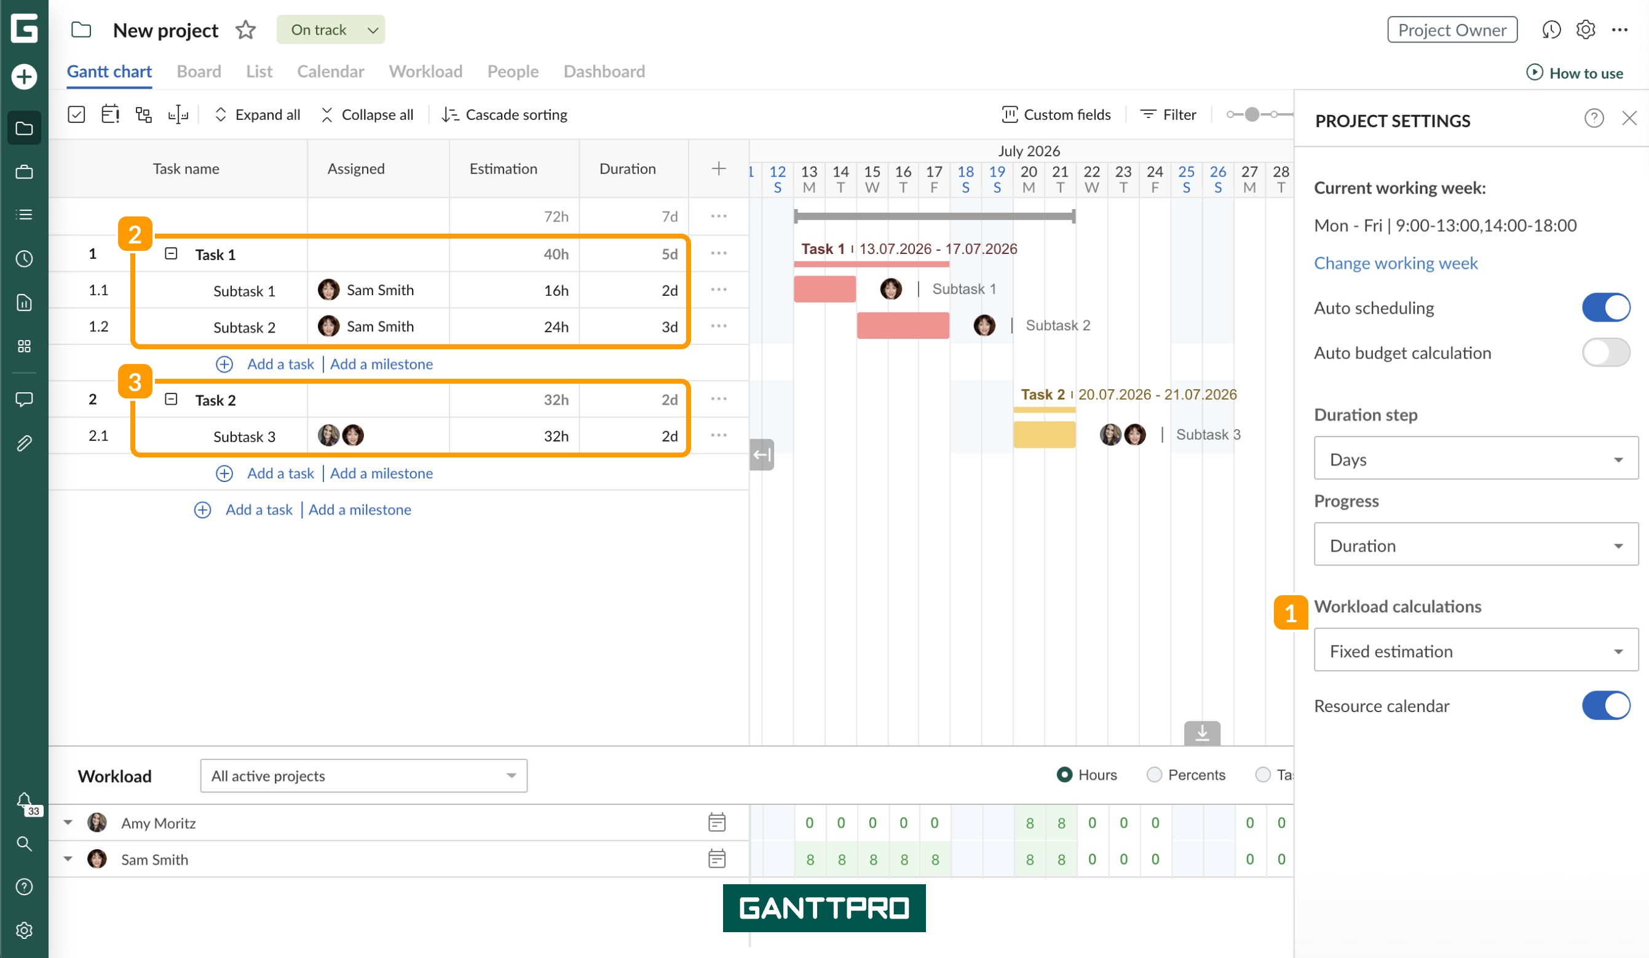Close the Project Settings panel
The height and width of the screenshot is (958, 1649).
click(1629, 119)
